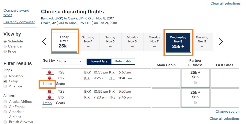The image size is (246, 124).
Task: Open the Currency converter link
Action: point(19,22)
